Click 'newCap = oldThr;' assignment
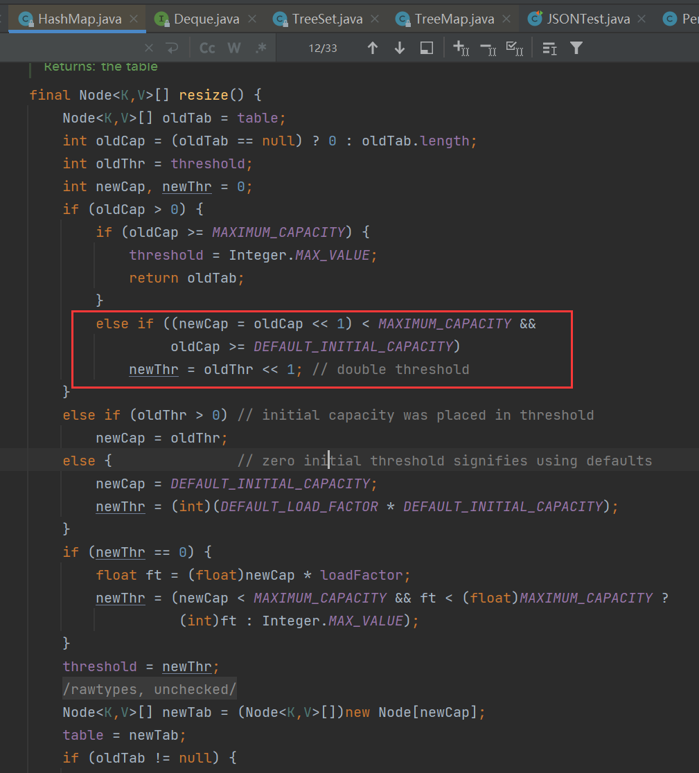The image size is (699, 773). 161,438
